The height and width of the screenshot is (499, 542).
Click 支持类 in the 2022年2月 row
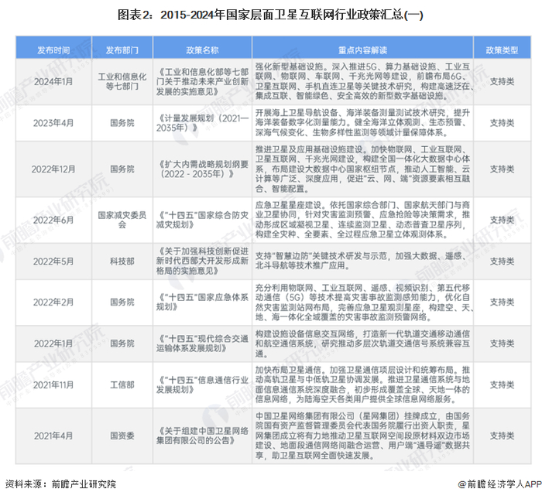click(x=502, y=302)
